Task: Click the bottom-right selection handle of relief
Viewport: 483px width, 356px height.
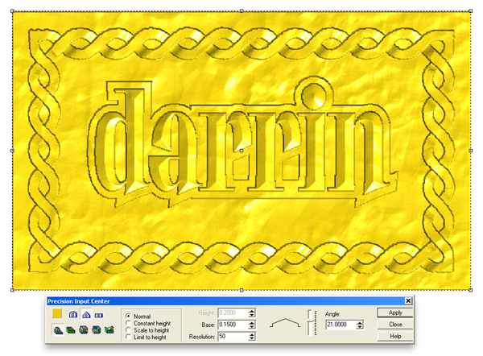Action: click(470, 290)
